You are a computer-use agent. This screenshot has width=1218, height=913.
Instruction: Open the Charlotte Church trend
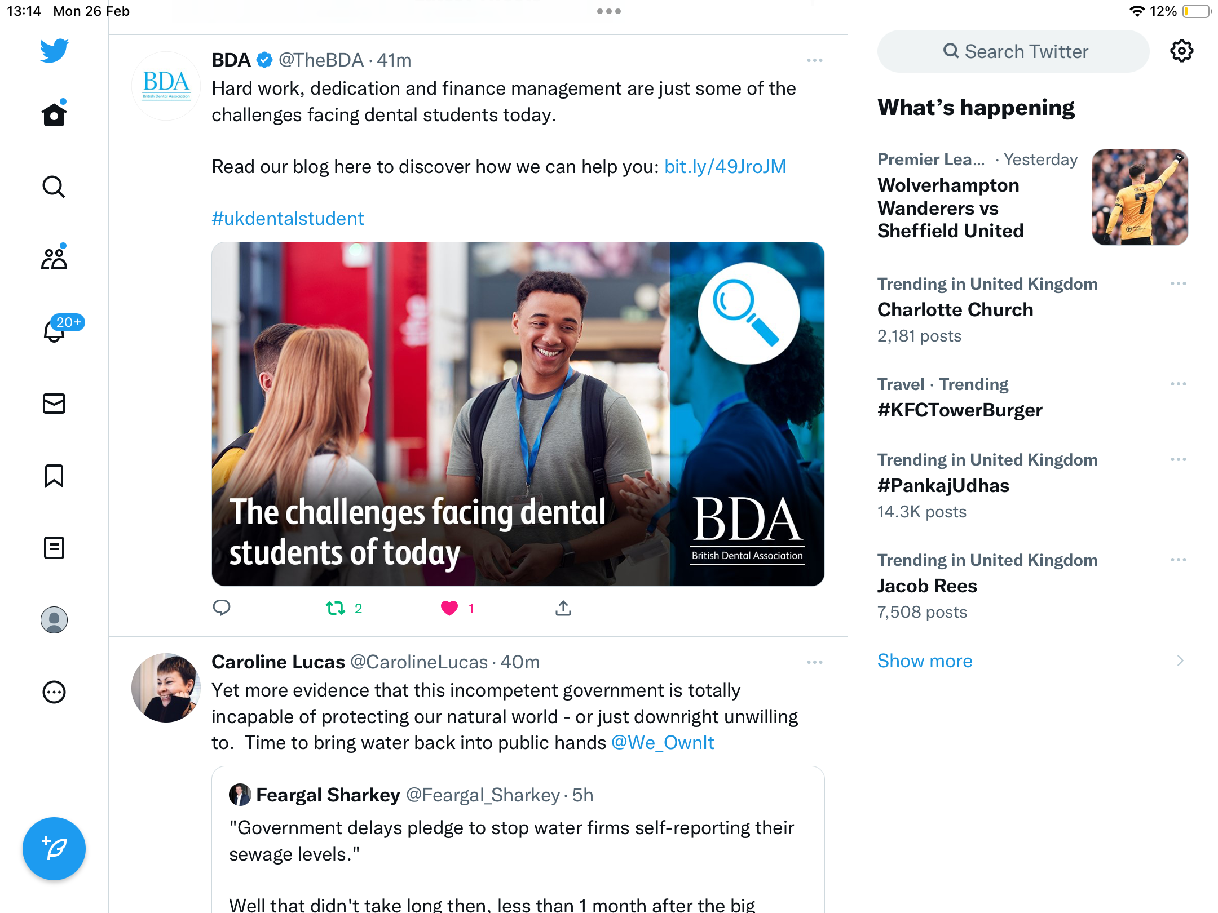(x=955, y=310)
